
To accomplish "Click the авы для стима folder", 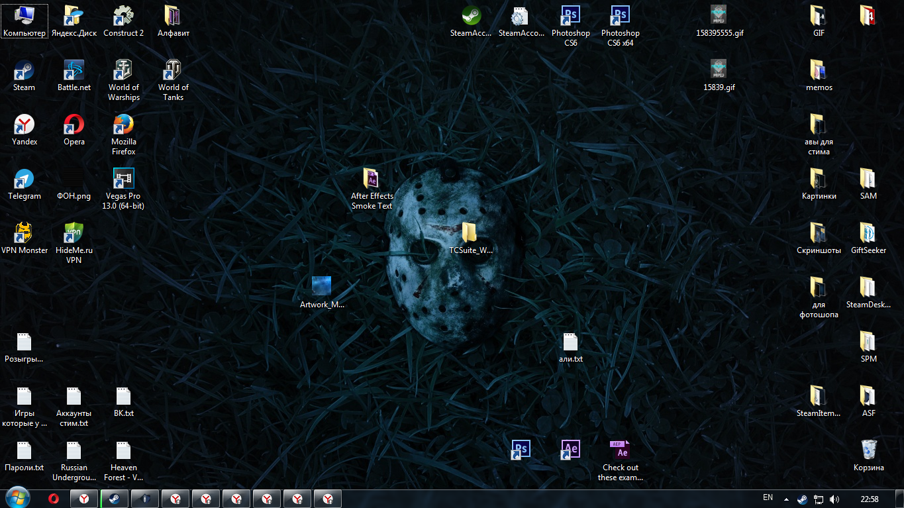I will [x=819, y=134].
